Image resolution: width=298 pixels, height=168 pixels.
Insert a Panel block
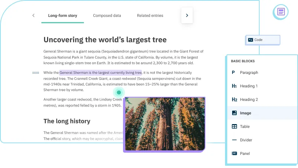tap(263, 153)
